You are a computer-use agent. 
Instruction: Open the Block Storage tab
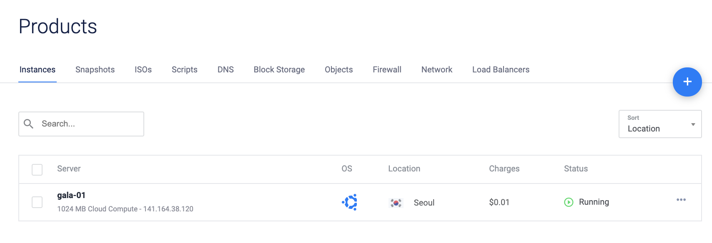[279, 69]
